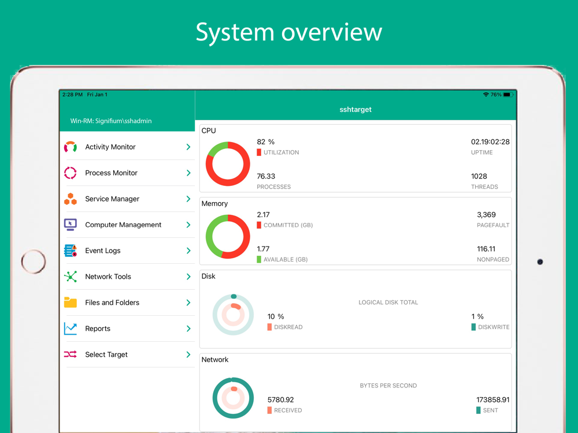Viewport: 578px width, 433px height.
Task: Click the Reports chart icon
Action: 71,329
